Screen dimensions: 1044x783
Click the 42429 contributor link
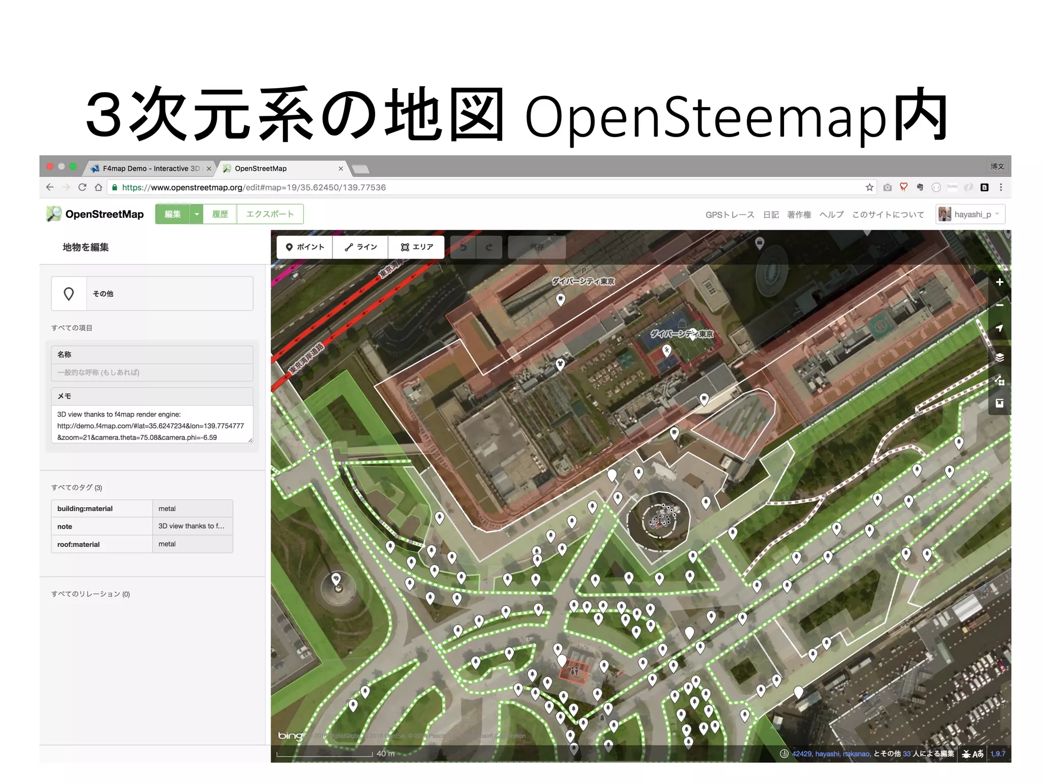(802, 754)
